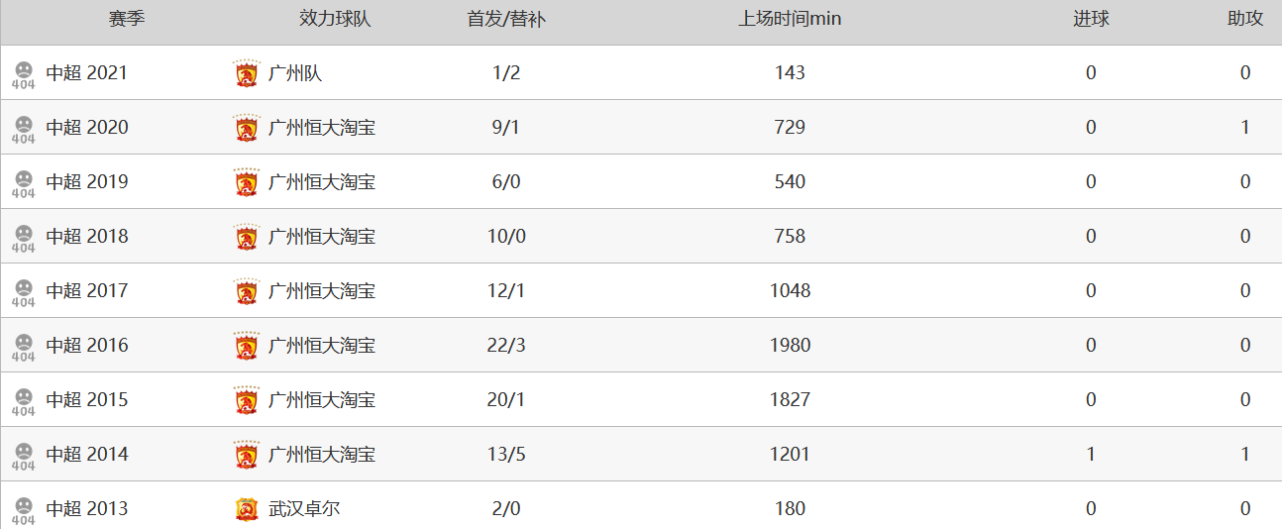Image resolution: width=1282 pixels, height=529 pixels.
Task: Select the 中超 2017 season text
Action: coord(87,291)
